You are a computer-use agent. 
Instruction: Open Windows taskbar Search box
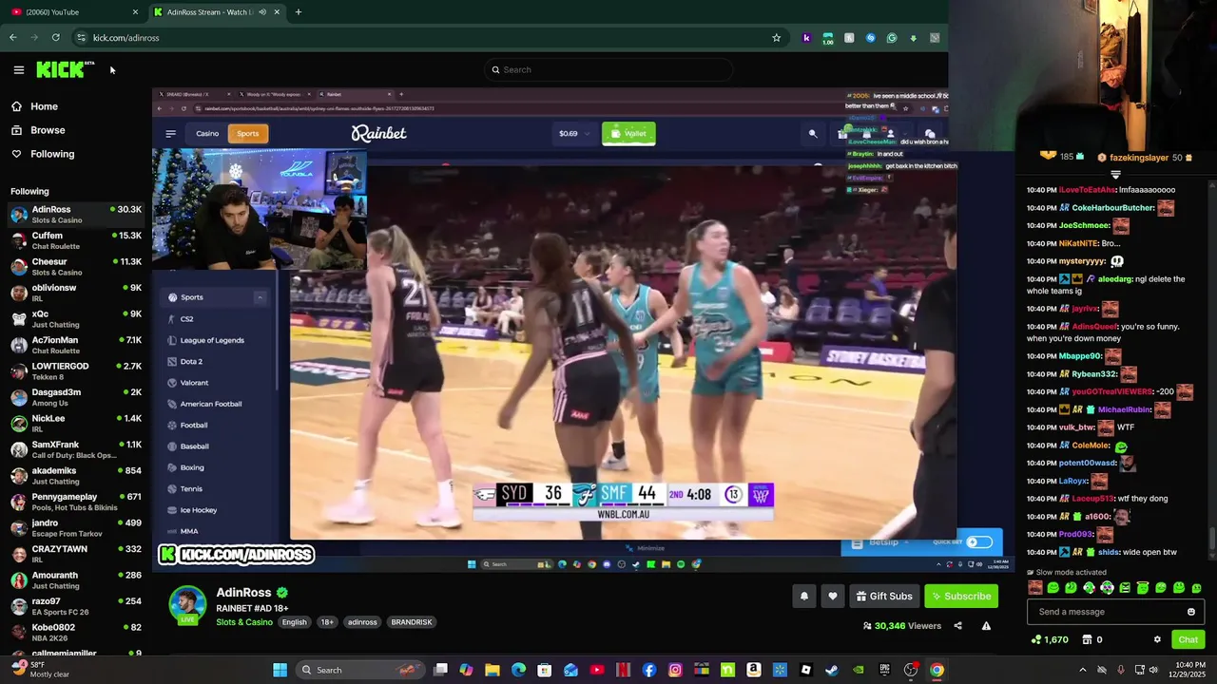[359, 670]
